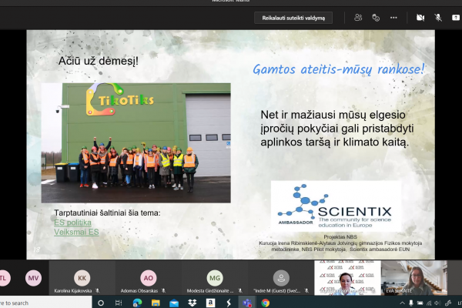Viewport: 462px width, 308px height.
Task: Unmute the microphone
Action: click(438, 18)
